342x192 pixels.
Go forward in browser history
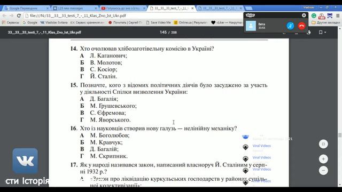11,15
